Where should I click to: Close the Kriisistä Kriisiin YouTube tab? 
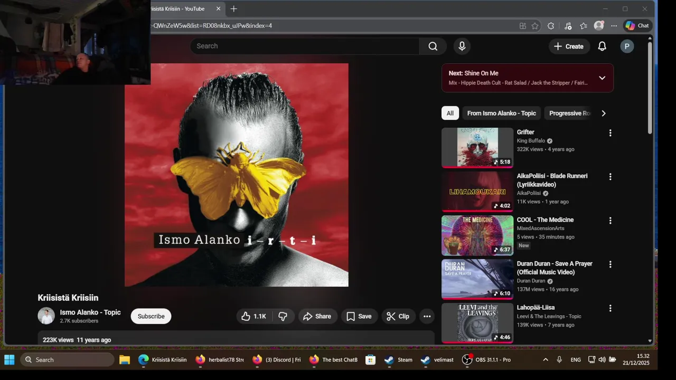coord(219,9)
